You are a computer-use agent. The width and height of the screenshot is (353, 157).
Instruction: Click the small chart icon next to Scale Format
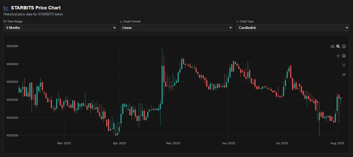click(121, 21)
